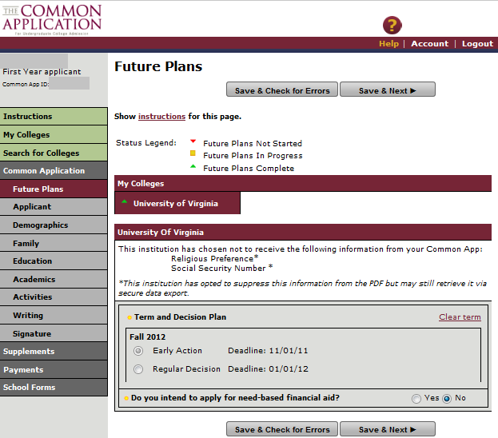Click the yellow In Progress legend square

pyautogui.click(x=193, y=153)
